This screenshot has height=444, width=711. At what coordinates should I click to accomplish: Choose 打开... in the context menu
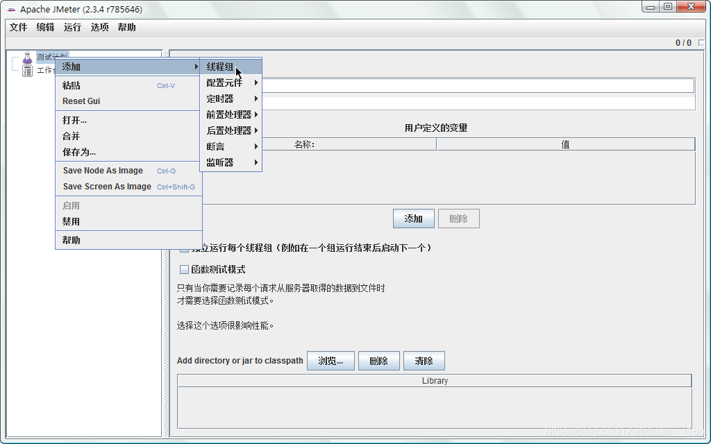128,120
